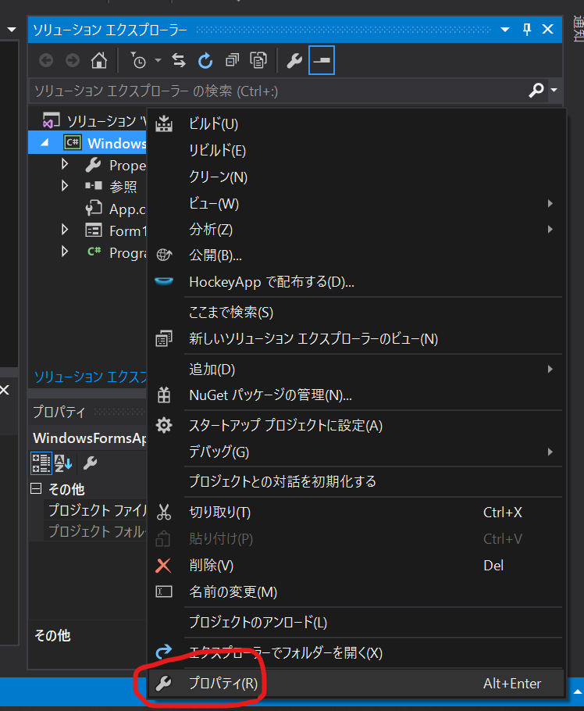The width and height of the screenshot is (584, 711).
Task: Choose スタートアップ プロジェクトに設定(A)
Action: tap(357, 425)
